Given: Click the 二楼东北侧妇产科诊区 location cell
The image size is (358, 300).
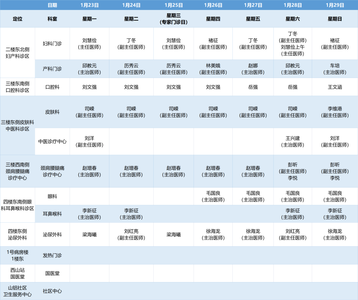Looking at the screenshot, I should tap(18, 53).
